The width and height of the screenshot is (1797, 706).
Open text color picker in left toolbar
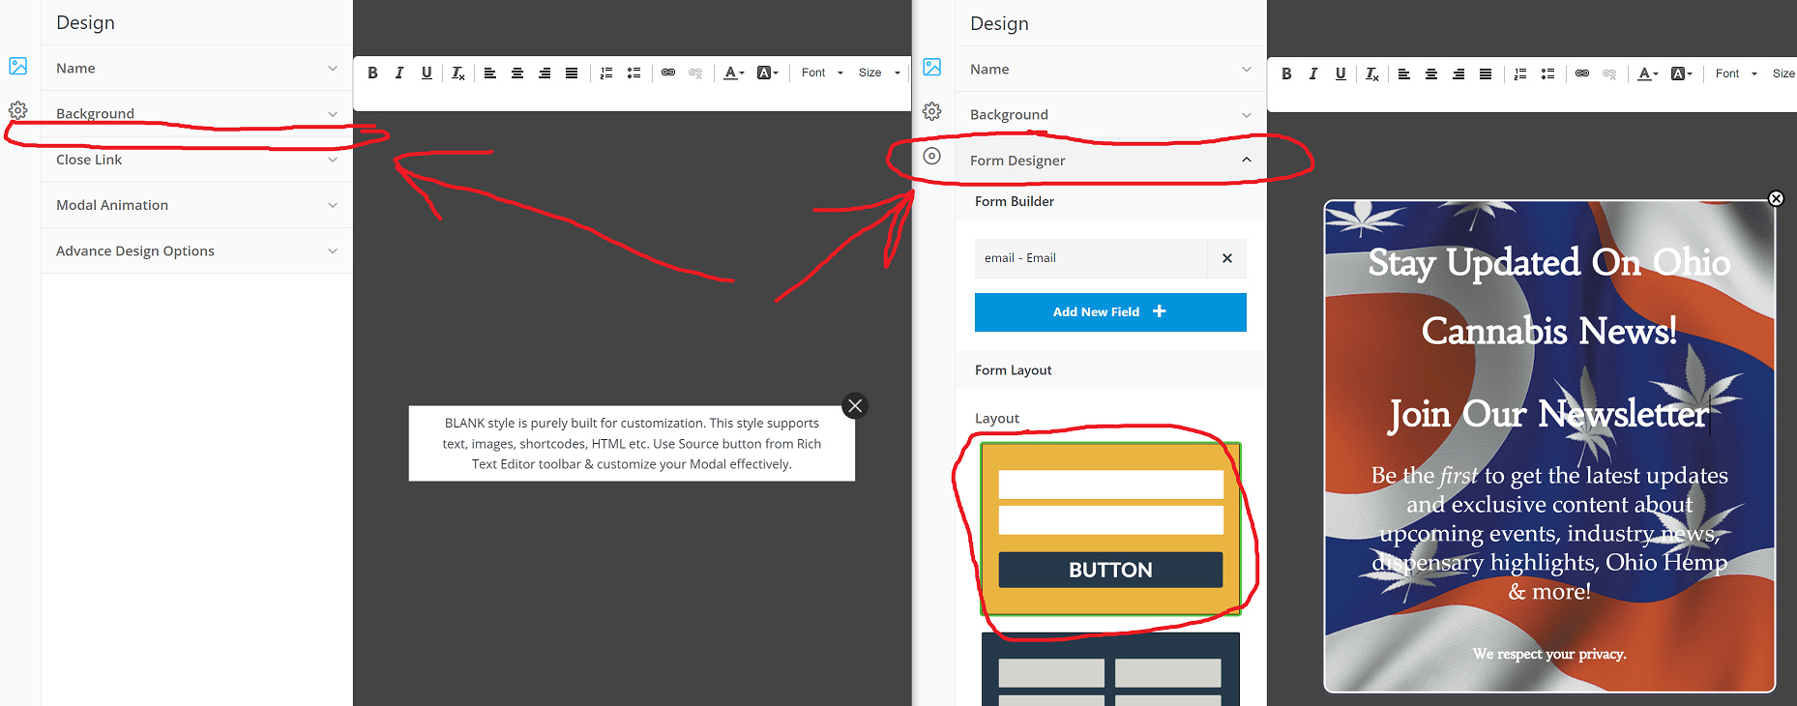tap(734, 73)
